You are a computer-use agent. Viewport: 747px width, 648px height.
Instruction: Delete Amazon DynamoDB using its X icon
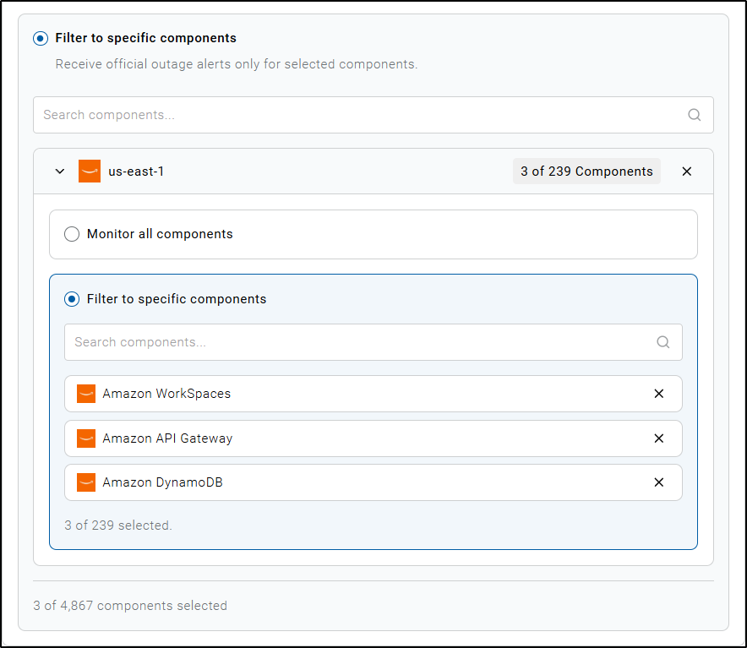click(659, 482)
